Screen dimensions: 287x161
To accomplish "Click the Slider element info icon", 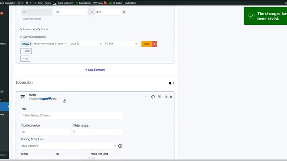I will coord(153,97).
